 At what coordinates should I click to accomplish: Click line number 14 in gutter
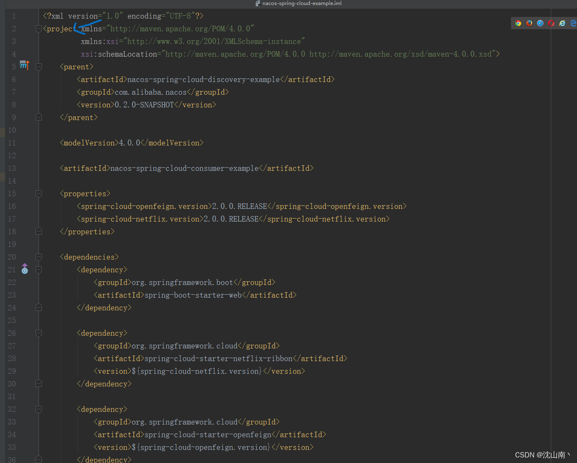click(x=12, y=181)
